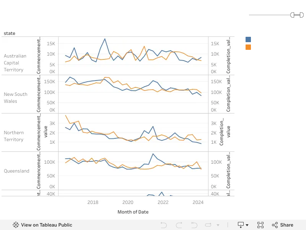Click the 'state' column header
The width and height of the screenshot is (306, 230).
[x=9, y=33]
